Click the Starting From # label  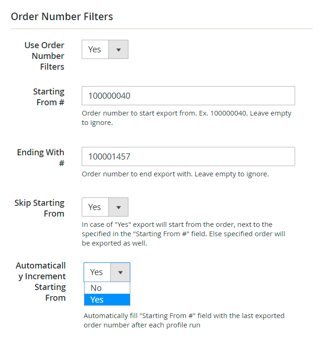click(x=49, y=97)
